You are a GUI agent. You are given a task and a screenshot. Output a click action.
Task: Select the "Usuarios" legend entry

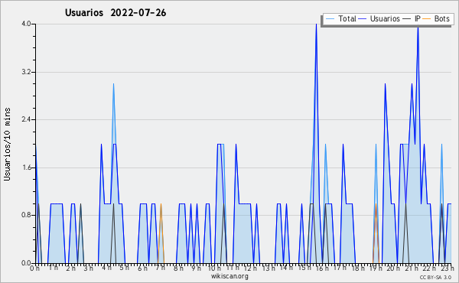[385, 18]
